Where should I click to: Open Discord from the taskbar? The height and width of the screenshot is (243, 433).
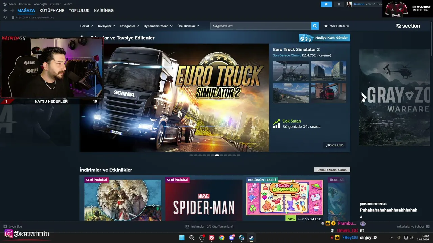tap(232, 238)
